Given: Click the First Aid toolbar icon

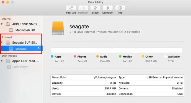Looking at the screenshot, I should coord(71,8).
